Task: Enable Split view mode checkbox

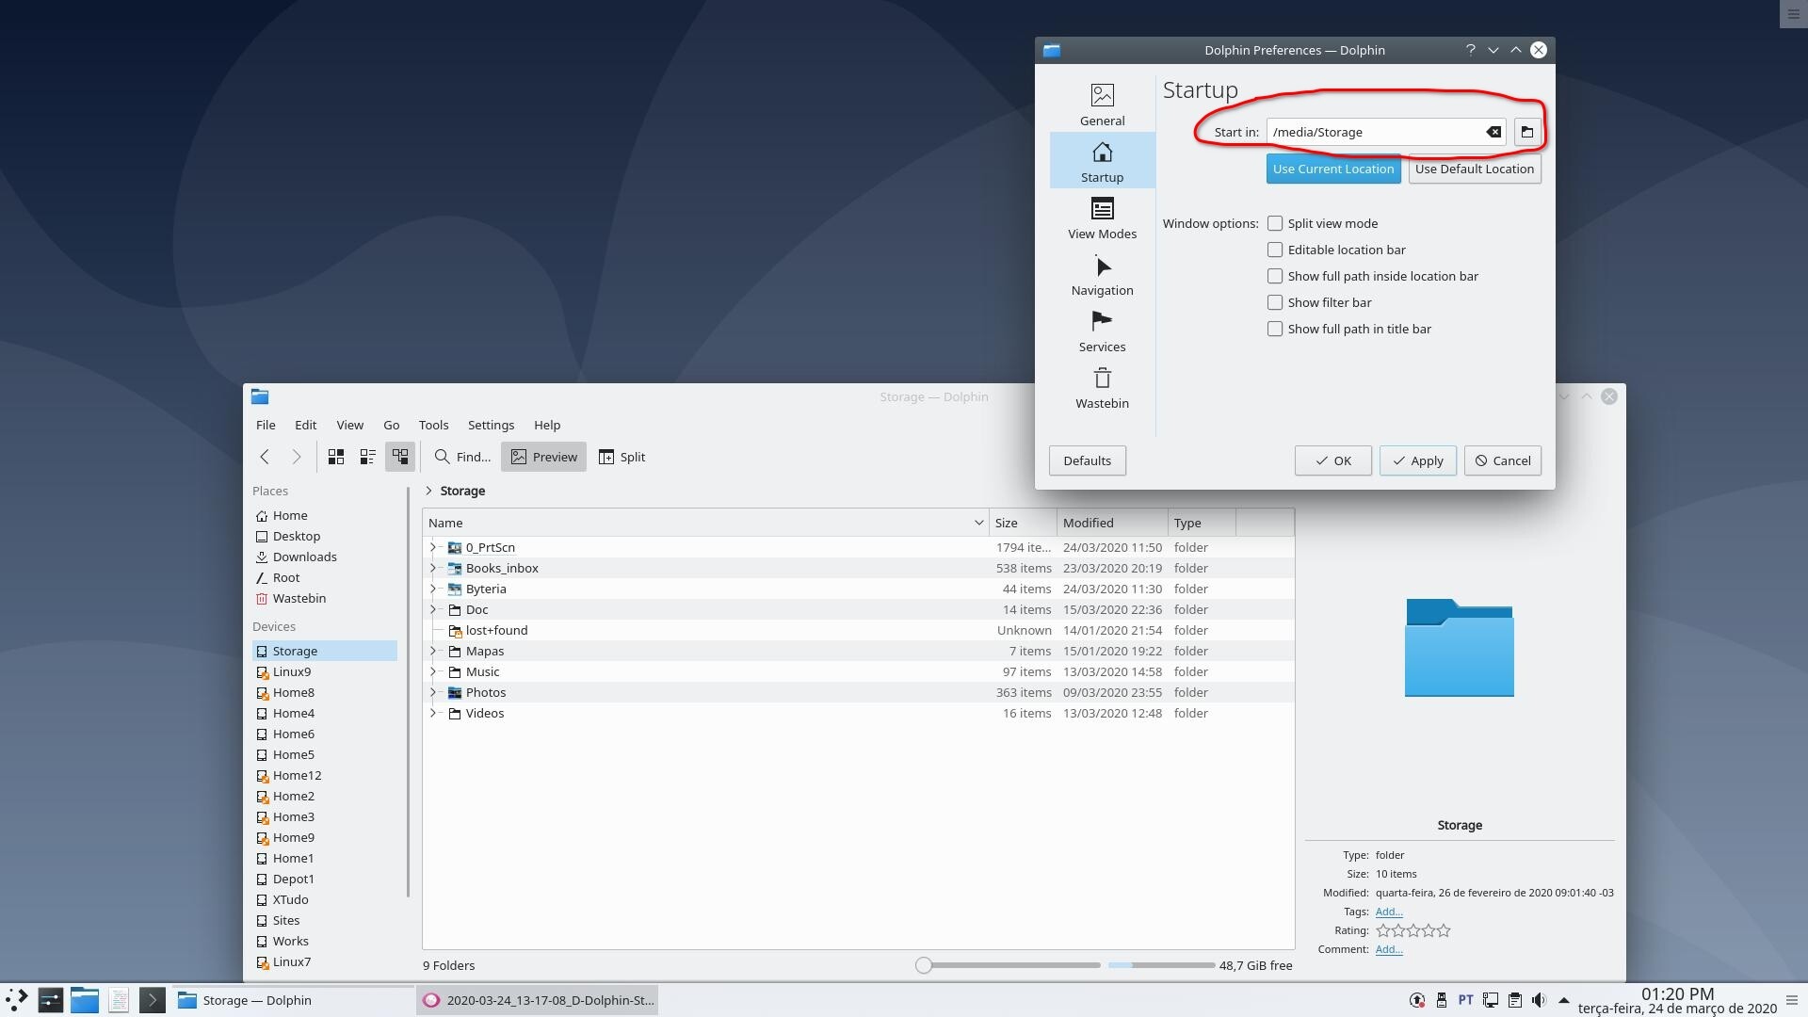Action: (1275, 223)
